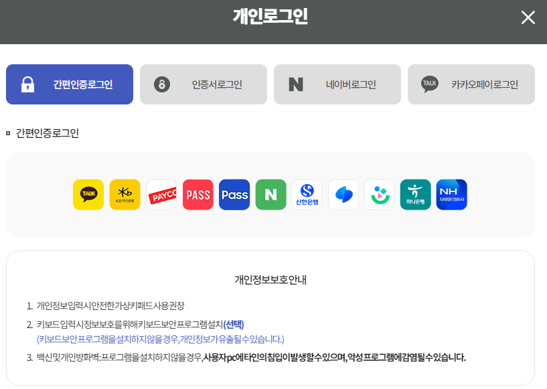The height and width of the screenshot is (389, 547).
Task: Select the blue Toss authentication icon
Action: [343, 195]
